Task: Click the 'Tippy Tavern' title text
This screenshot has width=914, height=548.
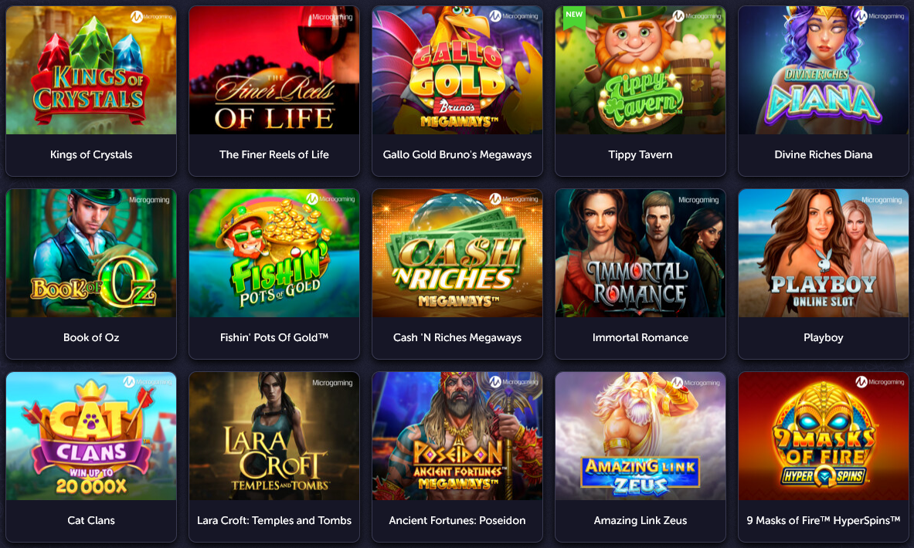Action: (640, 155)
